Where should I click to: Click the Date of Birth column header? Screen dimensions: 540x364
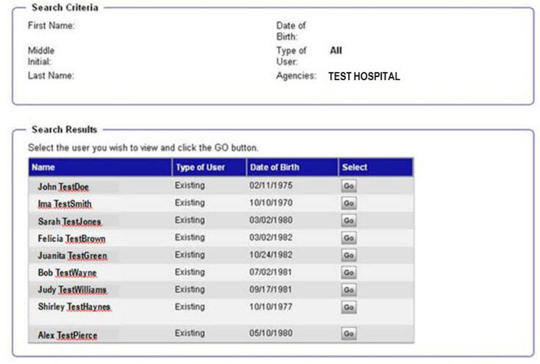[274, 167]
